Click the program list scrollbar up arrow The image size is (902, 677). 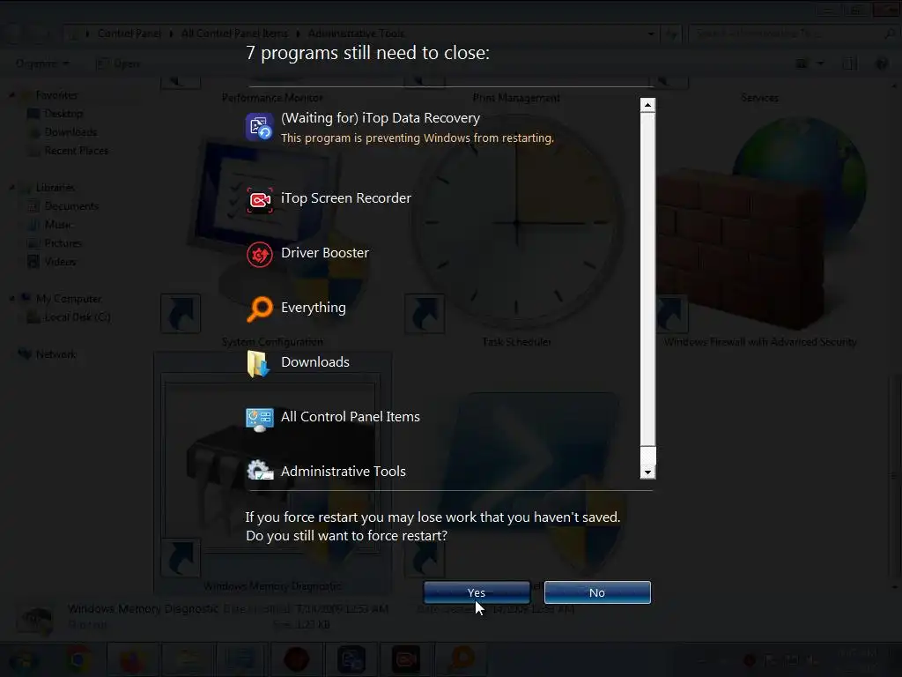tap(647, 105)
